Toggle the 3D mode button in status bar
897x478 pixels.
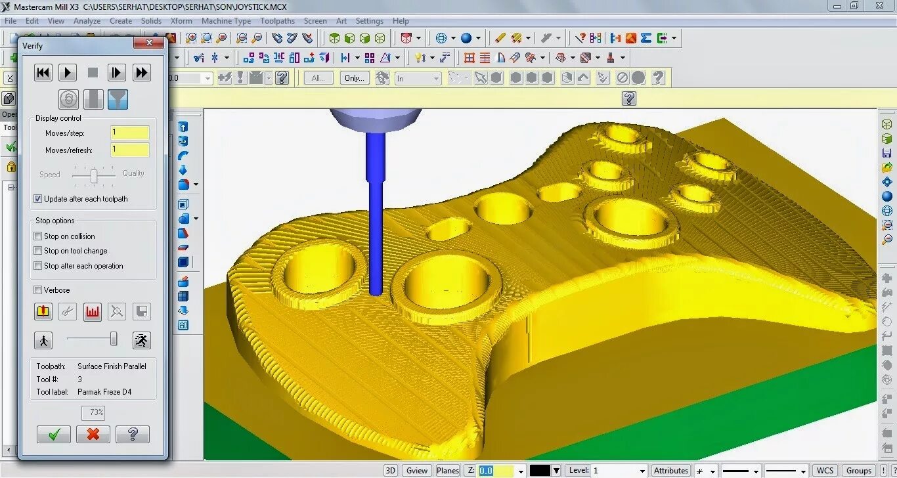pos(391,470)
